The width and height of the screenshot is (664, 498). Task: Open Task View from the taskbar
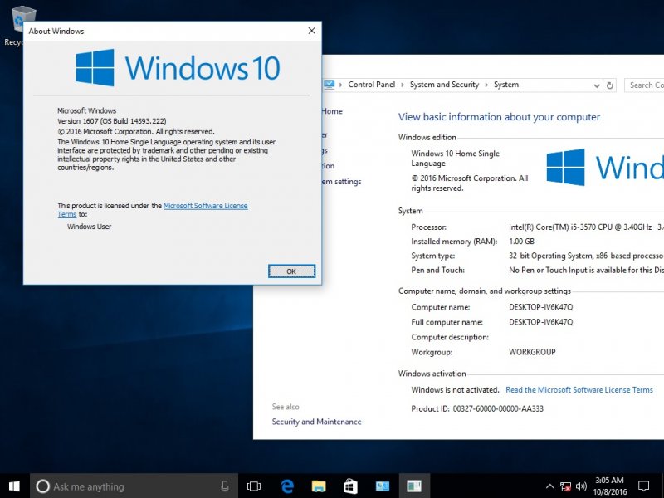254,486
